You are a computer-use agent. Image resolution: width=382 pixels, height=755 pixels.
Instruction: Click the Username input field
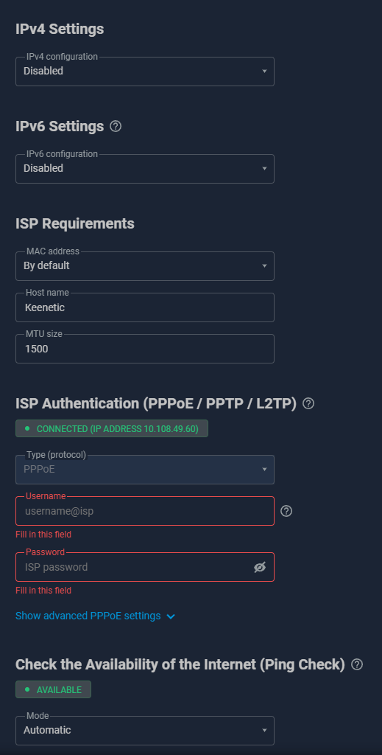(145, 511)
